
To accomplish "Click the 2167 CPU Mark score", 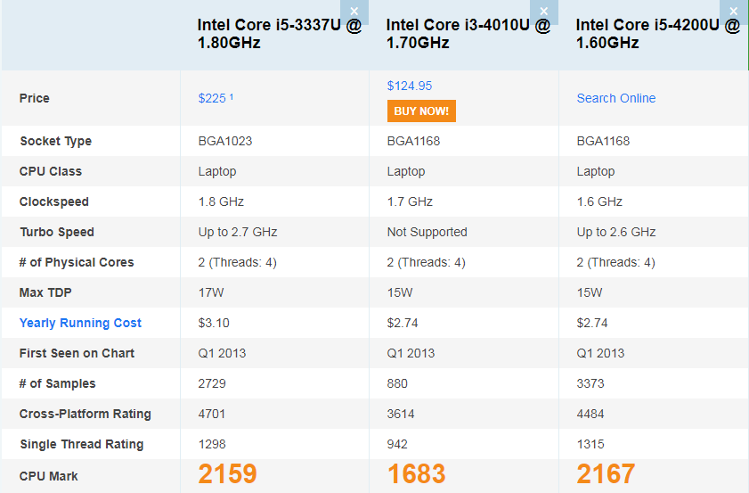I will [607, 474].
